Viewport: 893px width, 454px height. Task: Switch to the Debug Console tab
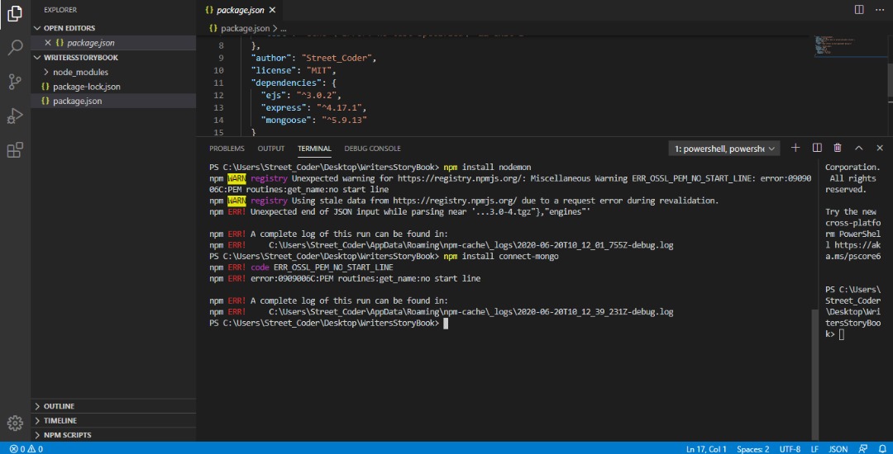[372, 149]
